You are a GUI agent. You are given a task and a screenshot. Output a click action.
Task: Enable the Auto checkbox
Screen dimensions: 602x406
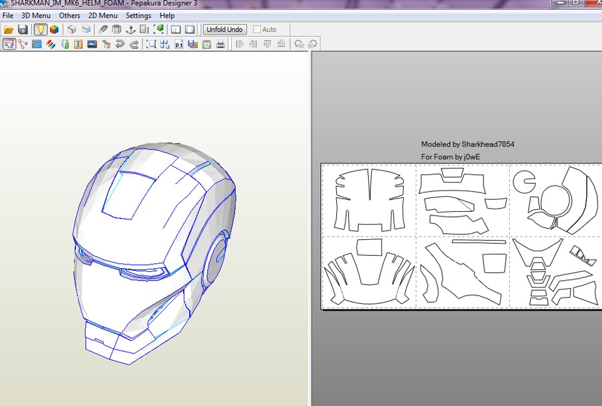pos(257,29)
